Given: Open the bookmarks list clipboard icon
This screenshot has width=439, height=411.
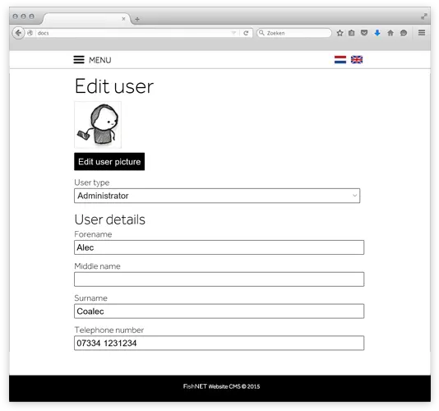Looking at the screenshot, I should click(352, 33).
